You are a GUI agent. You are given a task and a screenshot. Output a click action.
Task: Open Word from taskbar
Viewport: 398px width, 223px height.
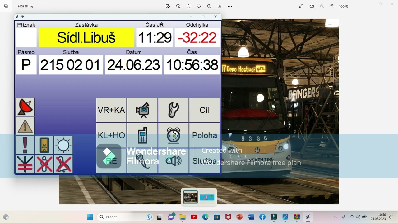click(251, 217)
